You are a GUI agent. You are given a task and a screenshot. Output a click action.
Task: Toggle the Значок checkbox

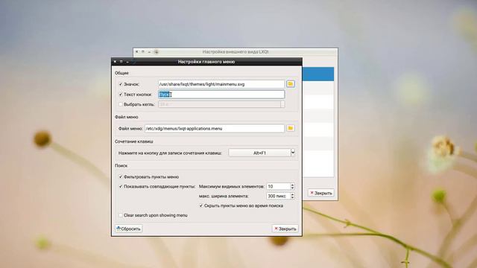[121, 84]
